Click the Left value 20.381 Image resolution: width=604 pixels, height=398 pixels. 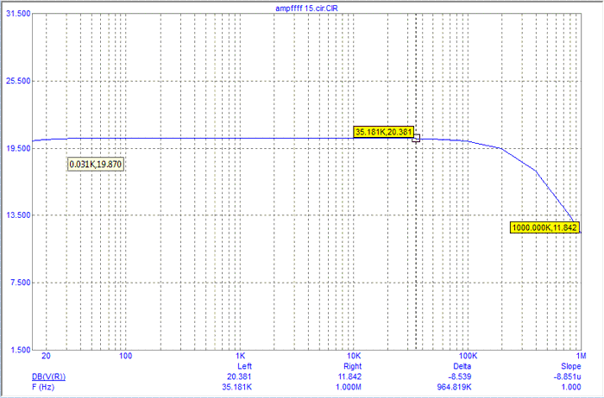click(x=239, y=376)
